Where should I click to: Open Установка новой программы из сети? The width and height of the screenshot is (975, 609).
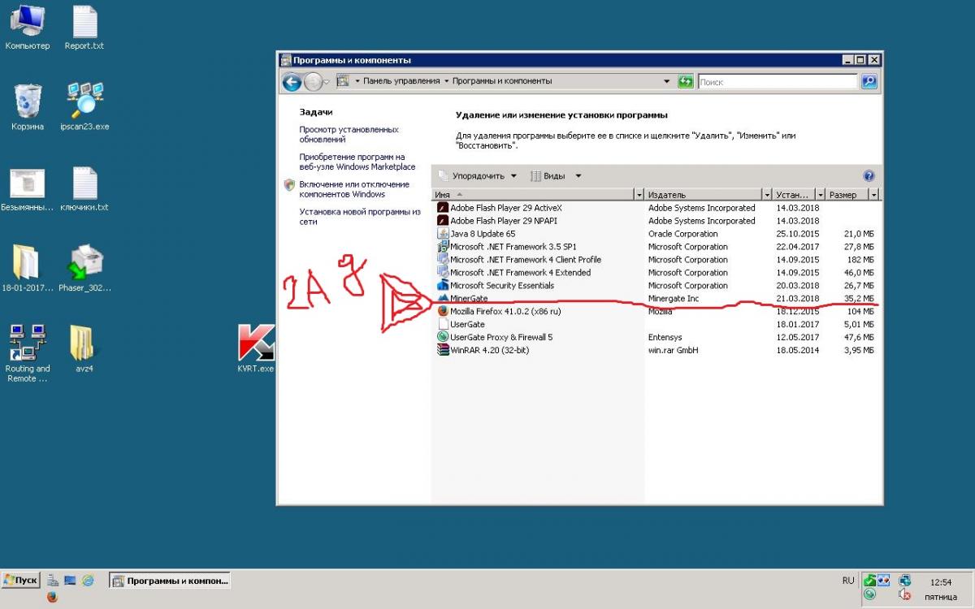(360, 216)
